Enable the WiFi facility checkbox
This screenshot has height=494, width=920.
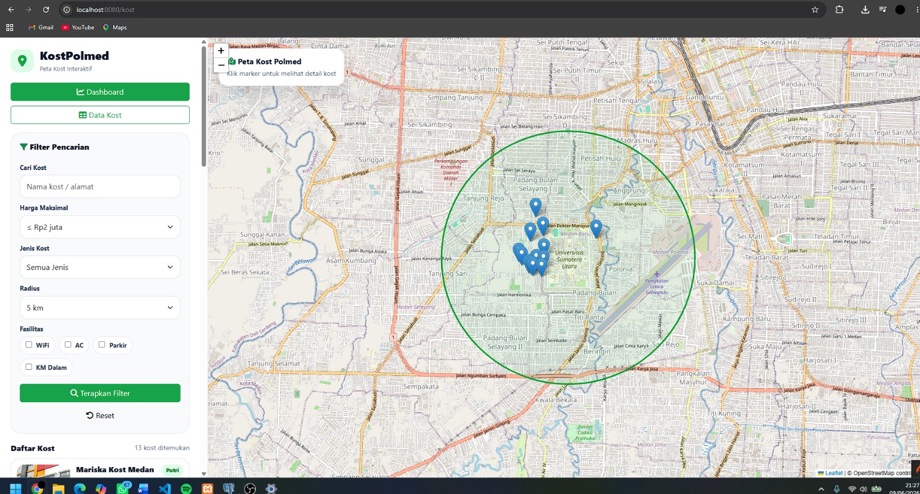coord(29,345)
